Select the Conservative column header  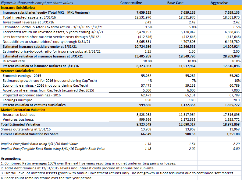131,3
